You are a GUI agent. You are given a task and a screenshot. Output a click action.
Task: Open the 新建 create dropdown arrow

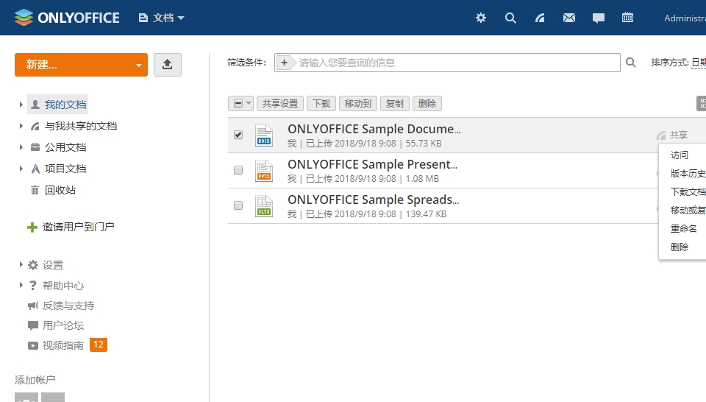pos(138,65)
